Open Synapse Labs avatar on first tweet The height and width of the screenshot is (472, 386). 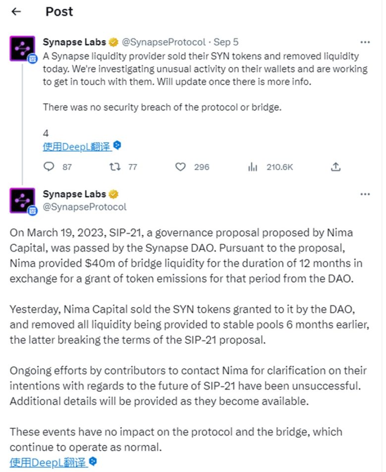pyautogui.click(x=22, y=49)
